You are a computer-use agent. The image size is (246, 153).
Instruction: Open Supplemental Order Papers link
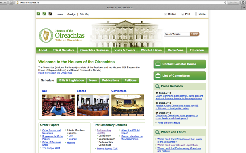[53, 138]
